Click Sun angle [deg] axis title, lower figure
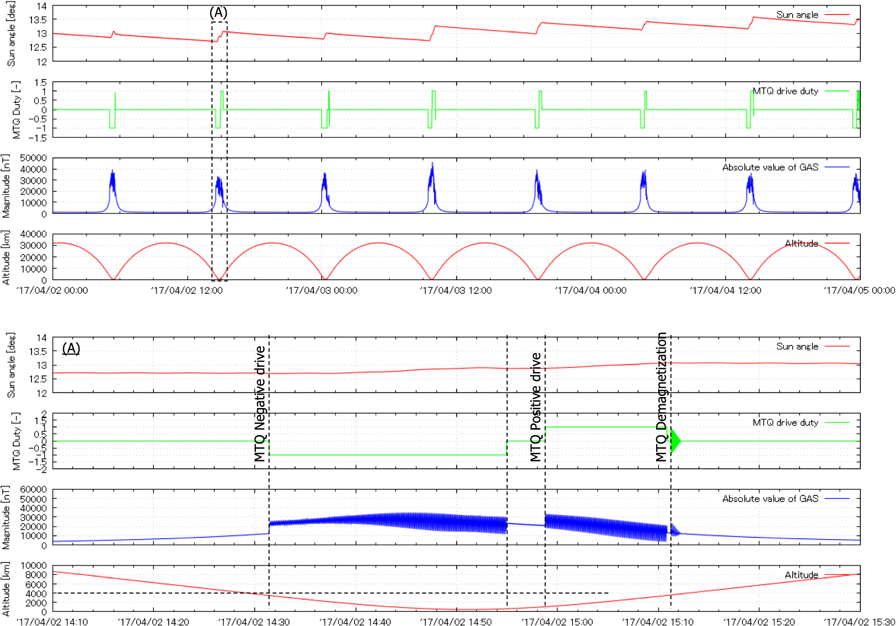This screenshot has height=626, width=896. tap(11, 365)
